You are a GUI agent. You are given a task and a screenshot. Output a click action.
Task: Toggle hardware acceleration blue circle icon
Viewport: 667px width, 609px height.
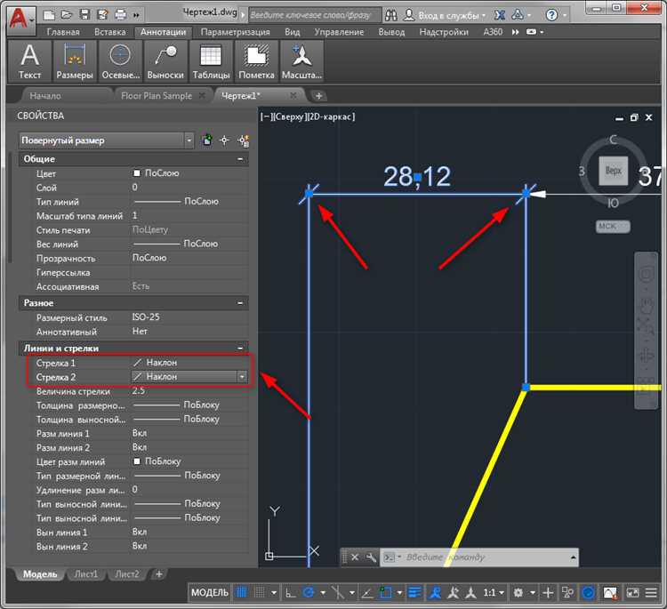588,592
